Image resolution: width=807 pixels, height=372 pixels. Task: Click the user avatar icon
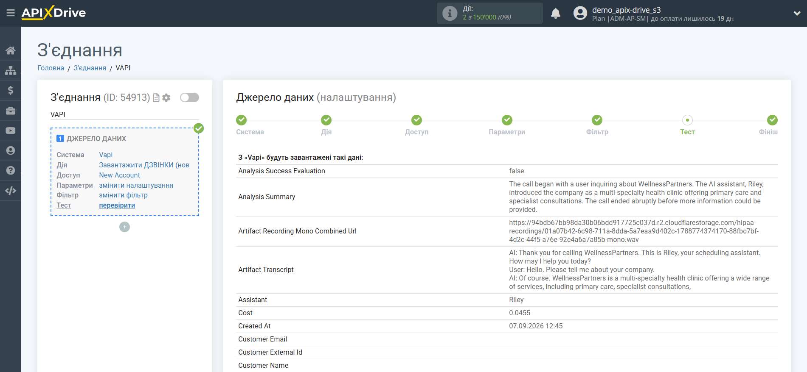tap(580, 13)
